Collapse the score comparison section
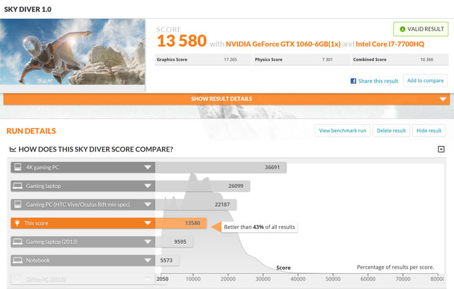This screenshot has width=454, height=289. click(441, 150)
